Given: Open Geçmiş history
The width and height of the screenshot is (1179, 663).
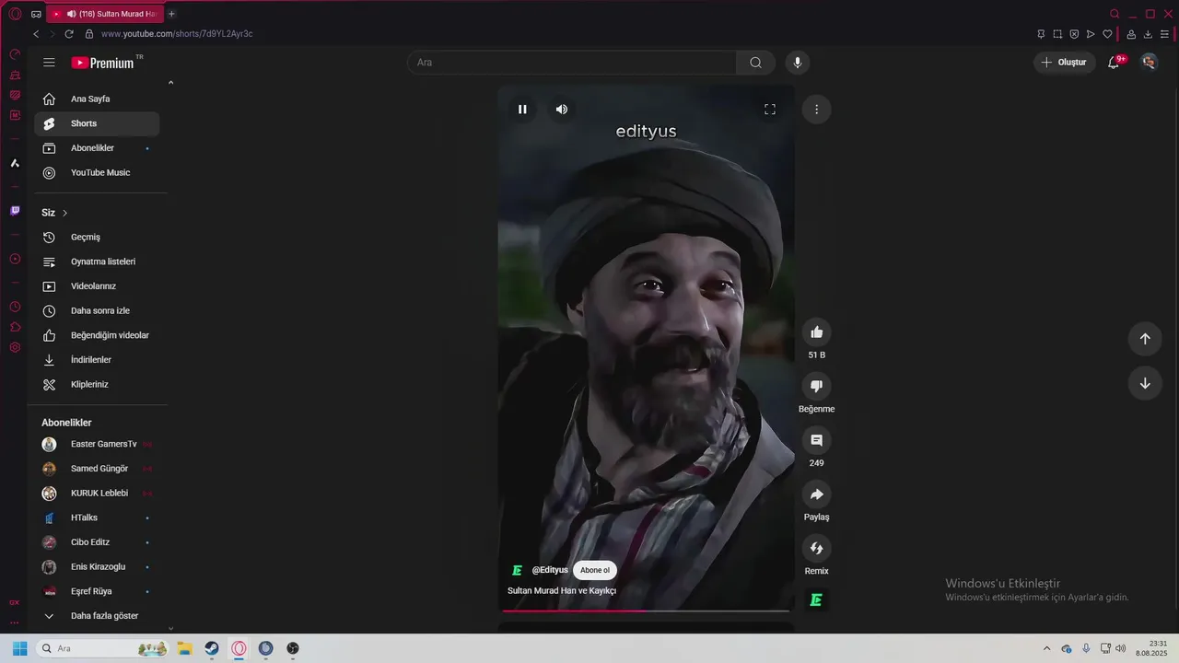Looking at the screenshot, I should click(x=97, y=238).
